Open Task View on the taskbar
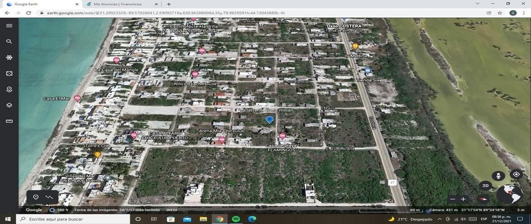The image size is (531, 224). (x=154, y=219)
